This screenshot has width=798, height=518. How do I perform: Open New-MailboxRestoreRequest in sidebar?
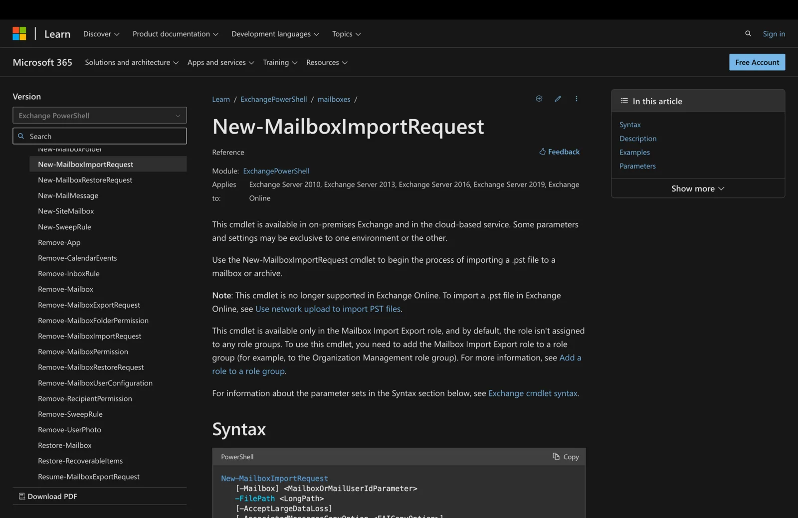pyautogui.click(x=85, y=180)
